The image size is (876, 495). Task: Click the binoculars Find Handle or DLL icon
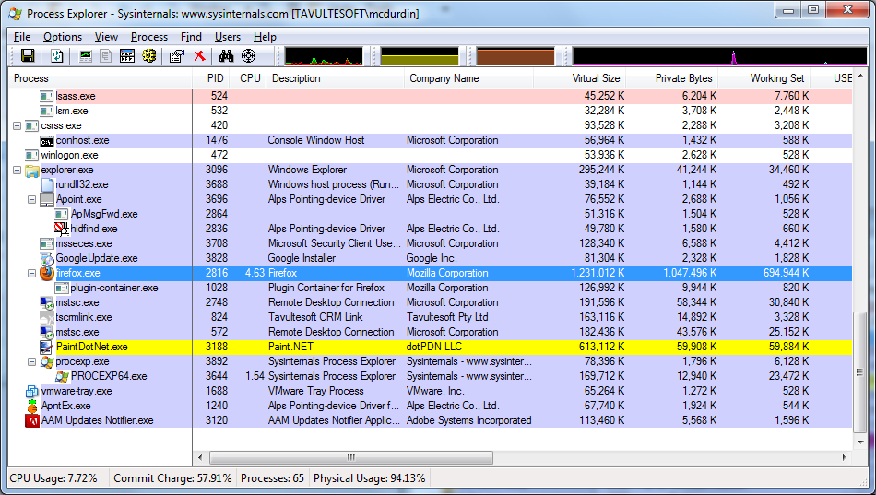tap(226, 56)
